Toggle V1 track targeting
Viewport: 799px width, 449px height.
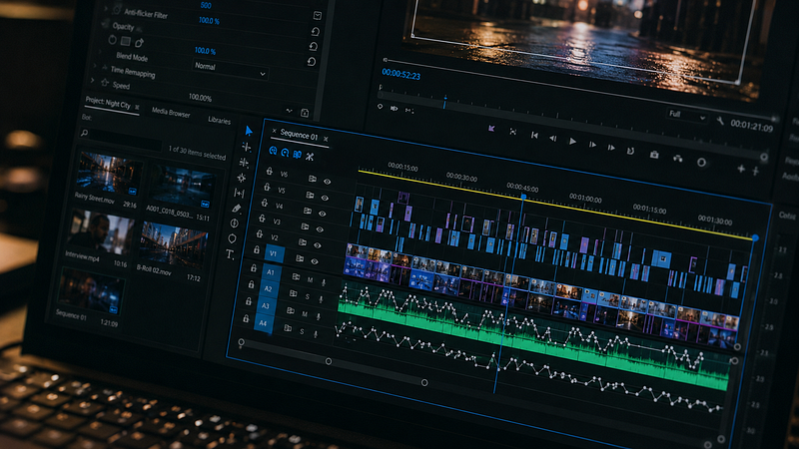274,253
